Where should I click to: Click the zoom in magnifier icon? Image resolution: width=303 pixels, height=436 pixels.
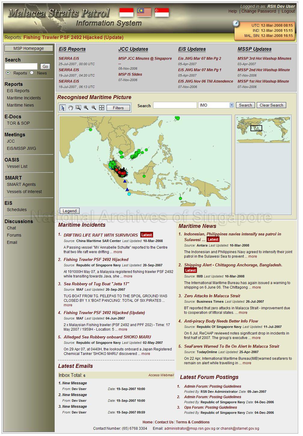(86, 108)
